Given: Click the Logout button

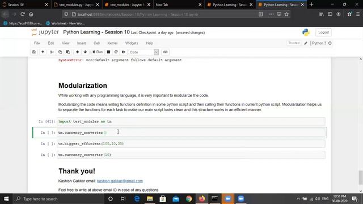Looking at the screenshot, I should click(323, 32).
